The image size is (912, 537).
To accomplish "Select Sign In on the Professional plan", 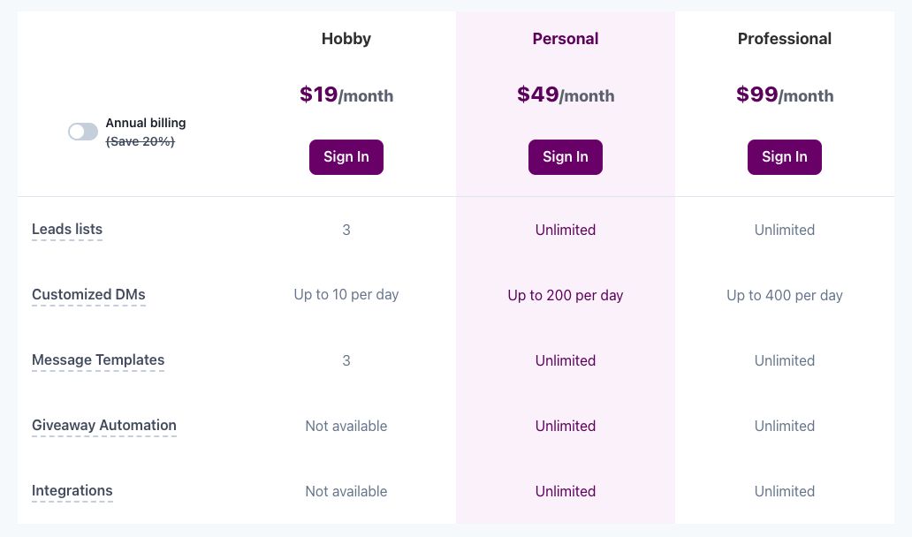I will [x=785, y=156].
